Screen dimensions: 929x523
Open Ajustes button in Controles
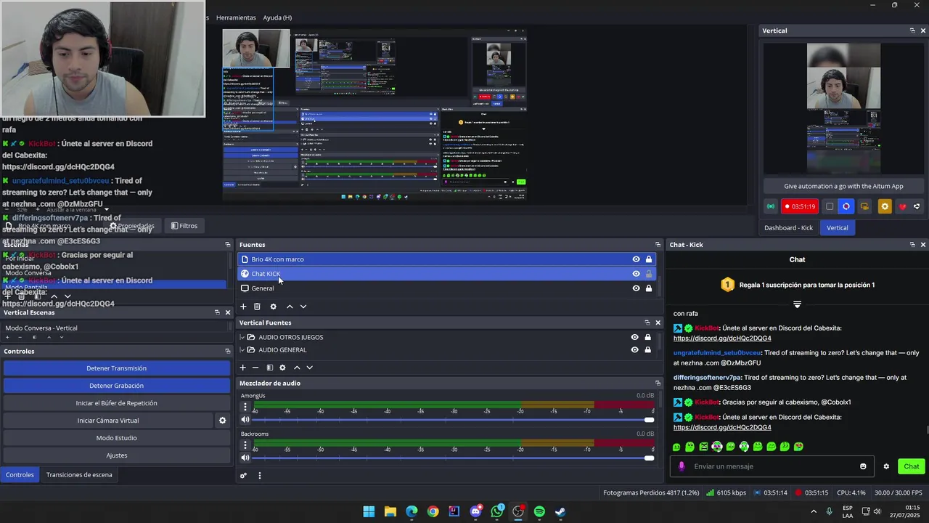pyautogui.click(x=117, y=455)
